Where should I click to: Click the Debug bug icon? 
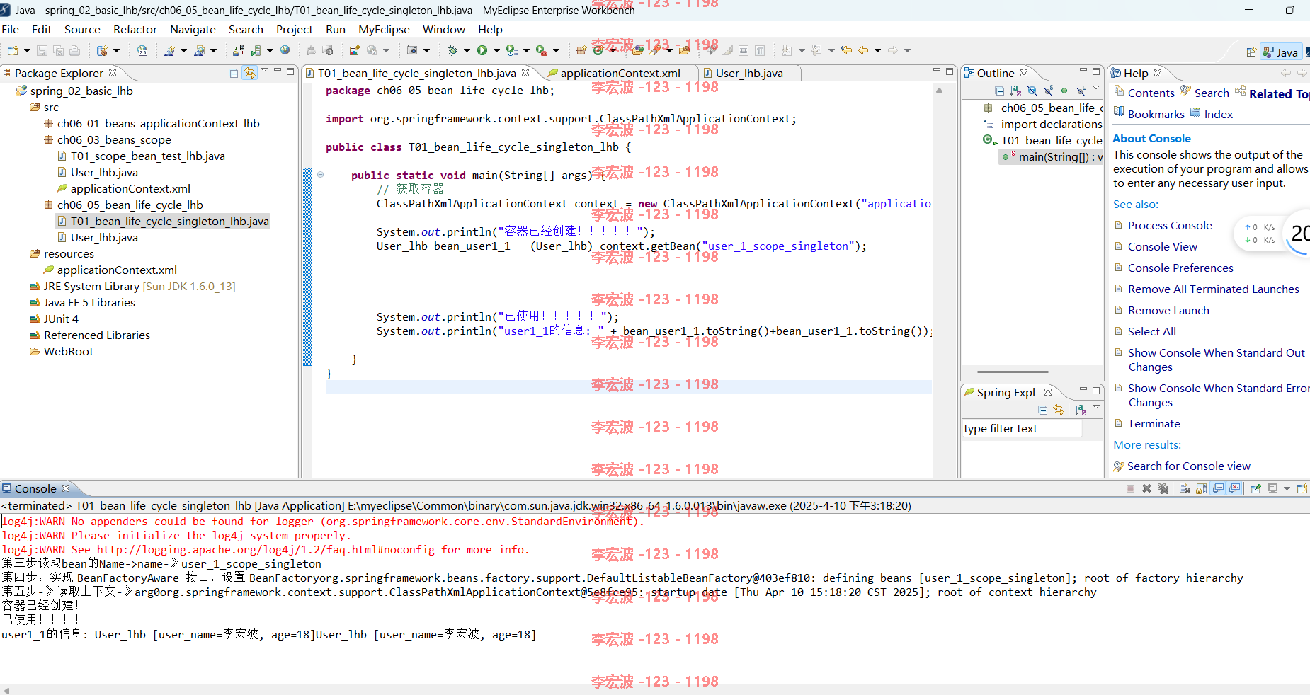tap(452, 50)
